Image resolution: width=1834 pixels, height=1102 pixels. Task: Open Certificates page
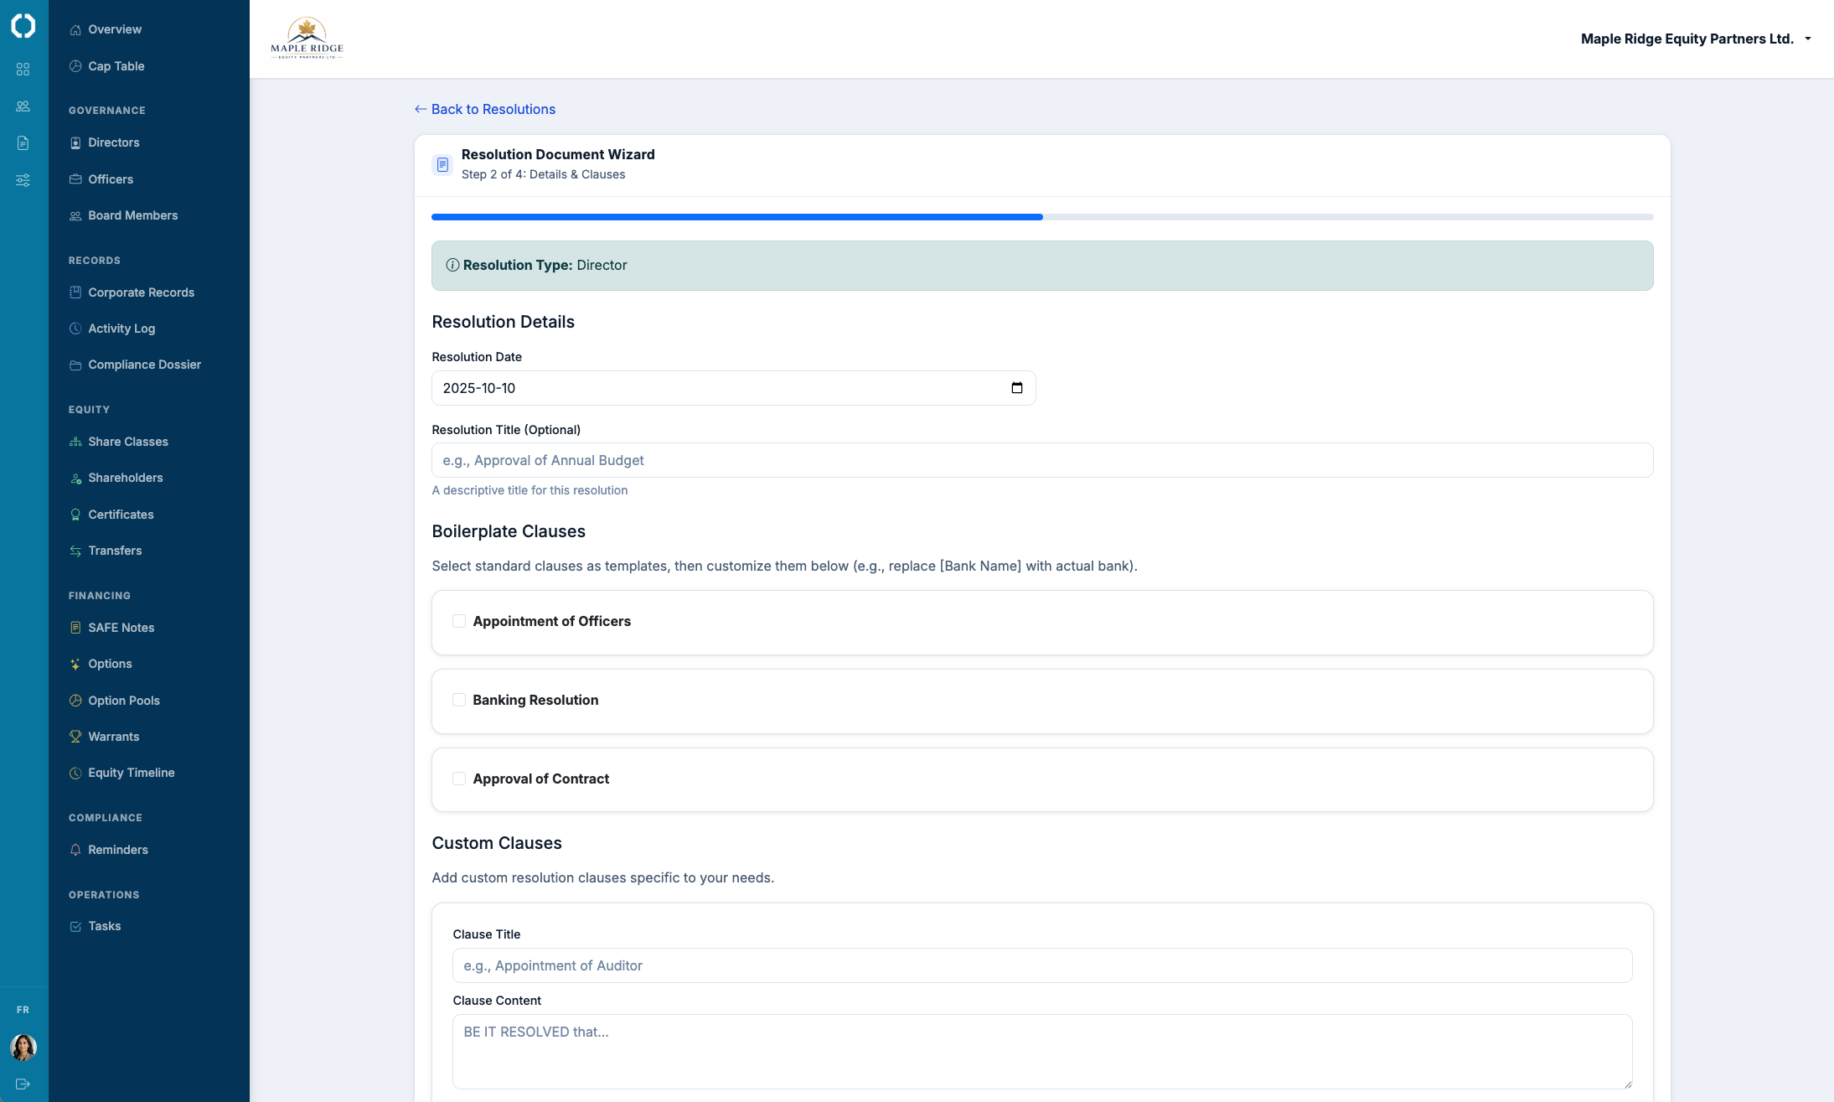(x=121, y=515)
